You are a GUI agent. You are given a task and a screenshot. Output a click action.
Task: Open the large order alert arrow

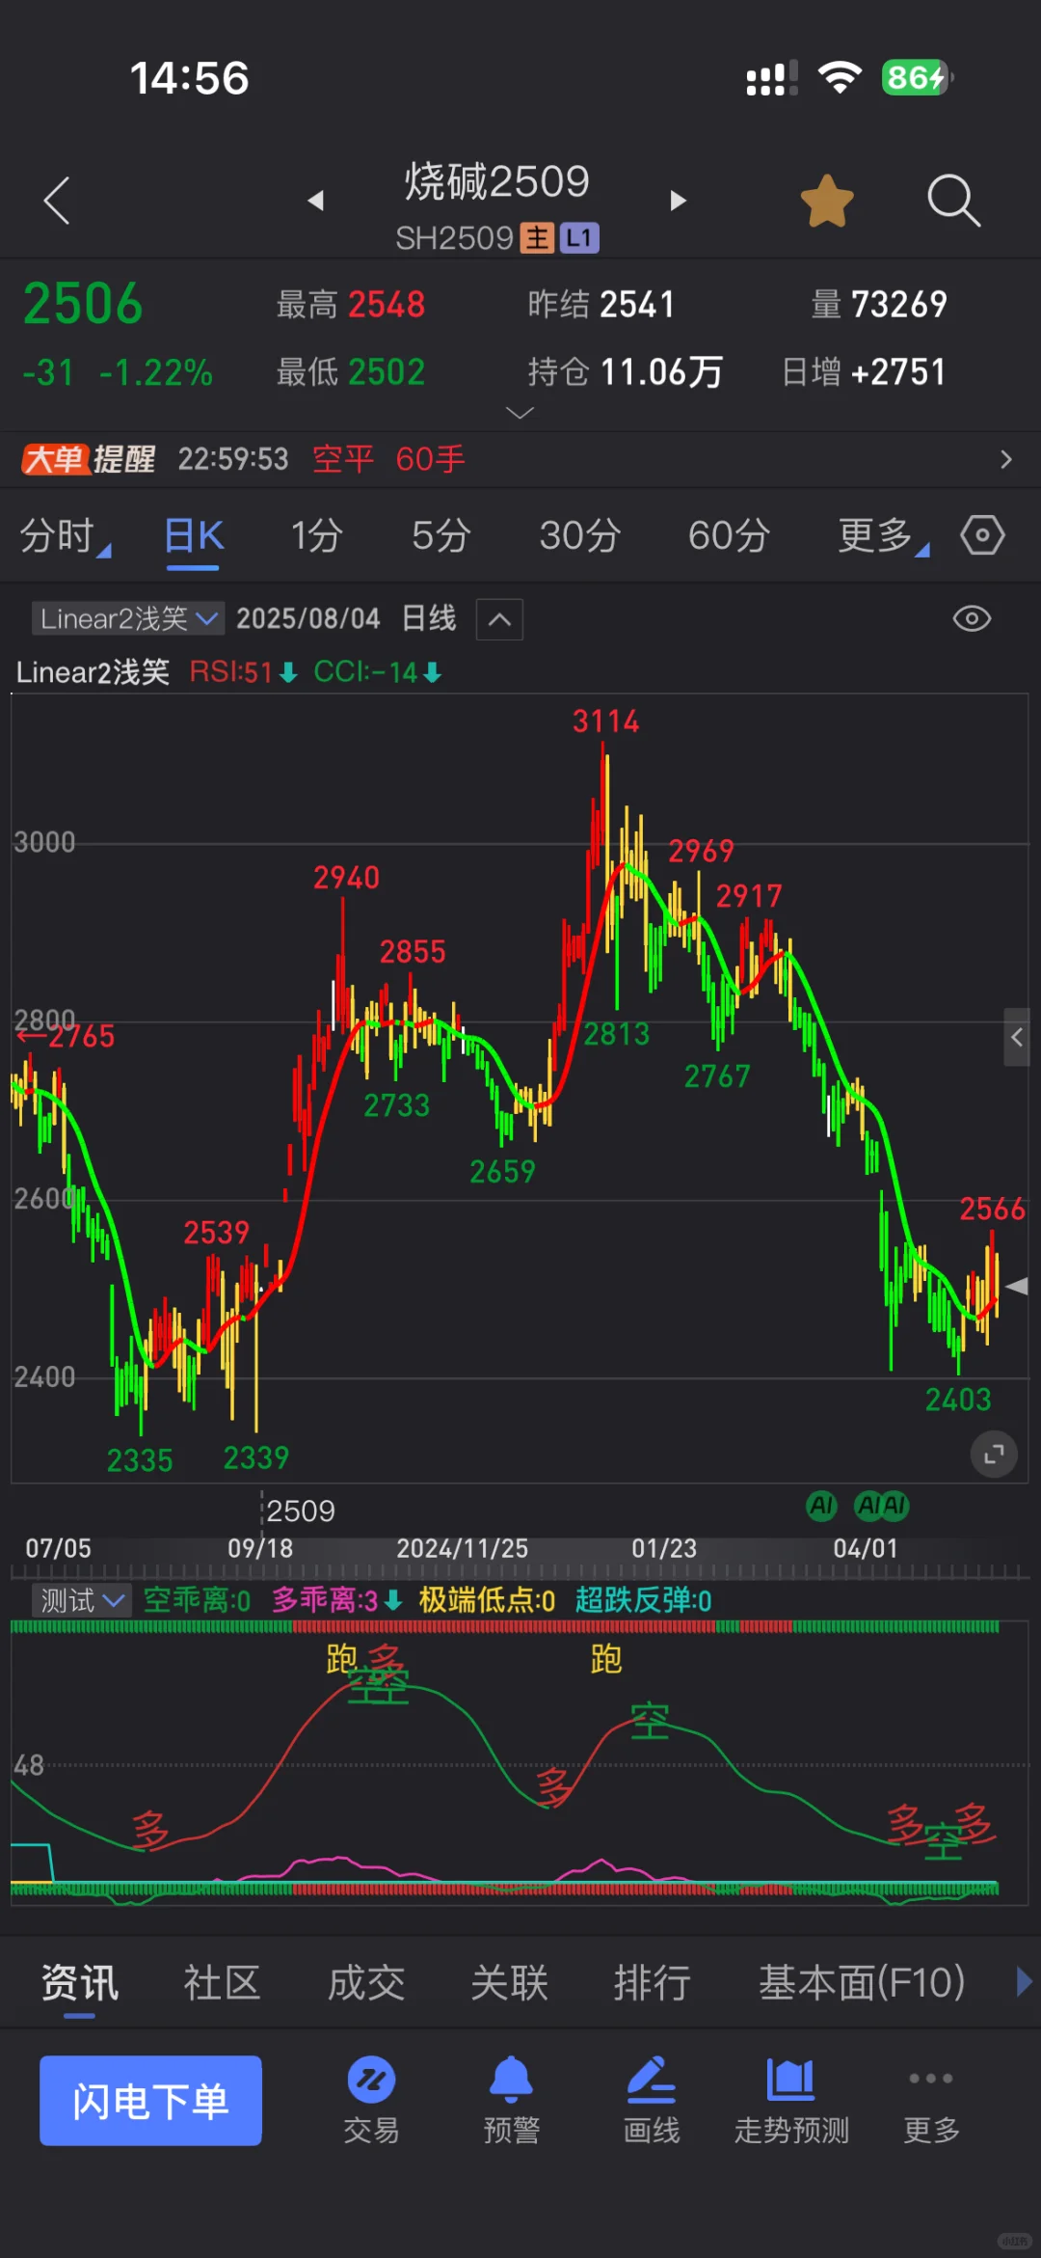click(1005, 459)
